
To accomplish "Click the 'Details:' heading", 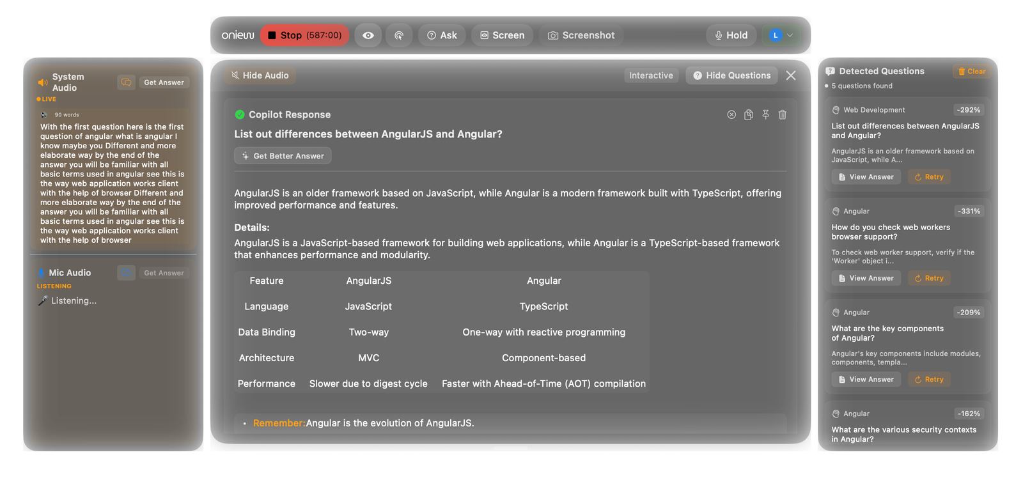I will pos(252,228).
